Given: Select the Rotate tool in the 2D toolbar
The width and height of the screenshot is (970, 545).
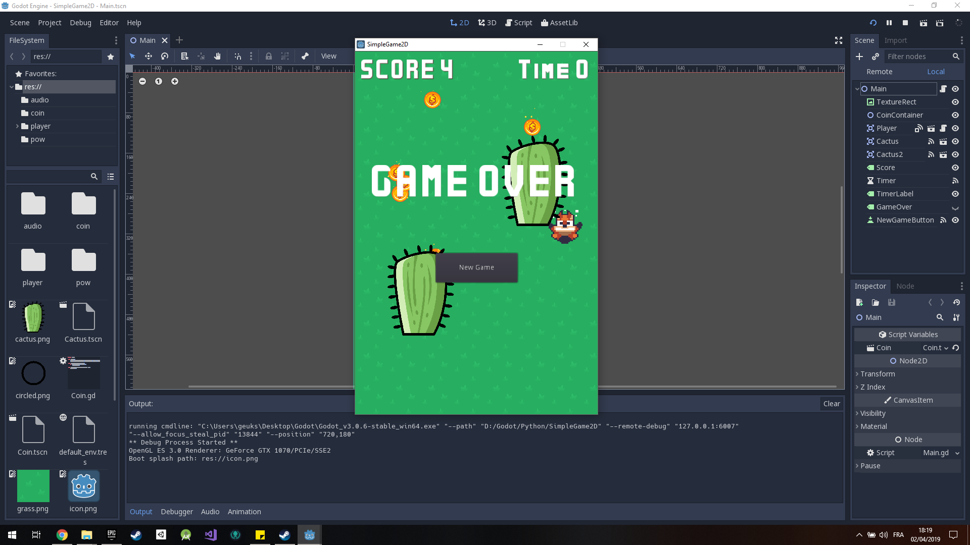Looking at the screenshot, I should pyautogui.click(x=165, y=56).
